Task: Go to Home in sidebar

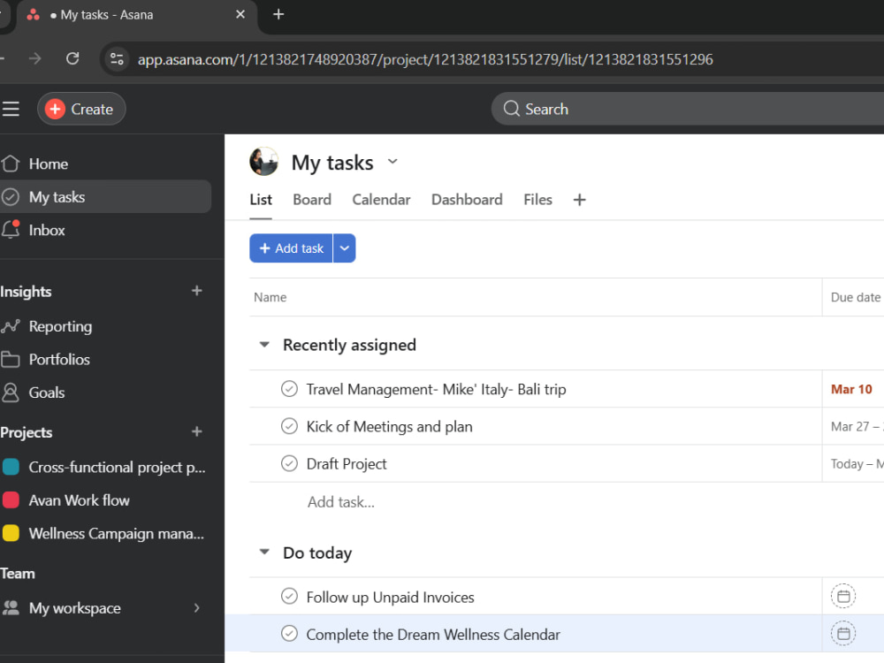Action: 105,164
